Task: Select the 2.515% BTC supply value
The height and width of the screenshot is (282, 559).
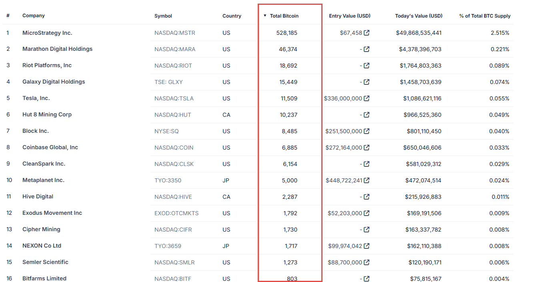Action: click(x=500, y=33)
